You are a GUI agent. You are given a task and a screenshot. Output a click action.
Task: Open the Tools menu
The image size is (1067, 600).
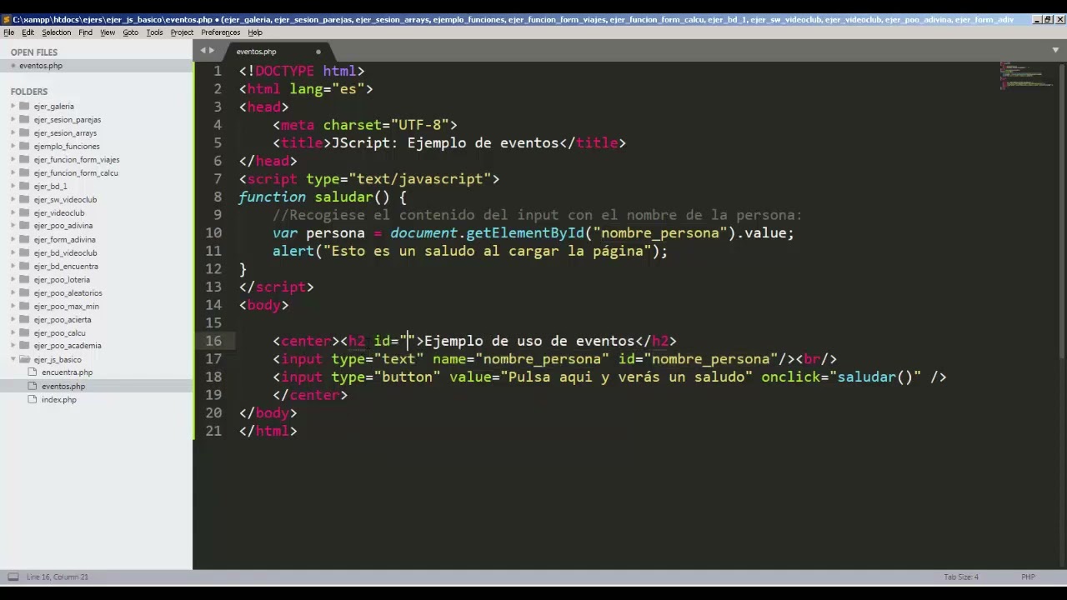pos(154,32)
